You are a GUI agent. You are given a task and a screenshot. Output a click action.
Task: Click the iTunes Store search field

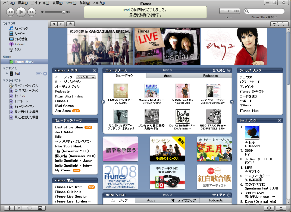pos(264,11)
